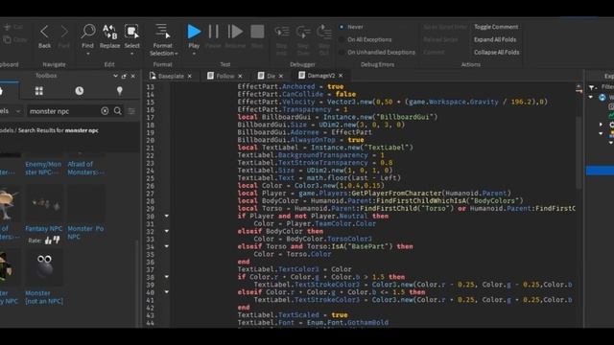Image resolution: width=614 pixels, height=345 pixels.
Task: Open the Find dropdown arrow
Action: tap(87, 54)
